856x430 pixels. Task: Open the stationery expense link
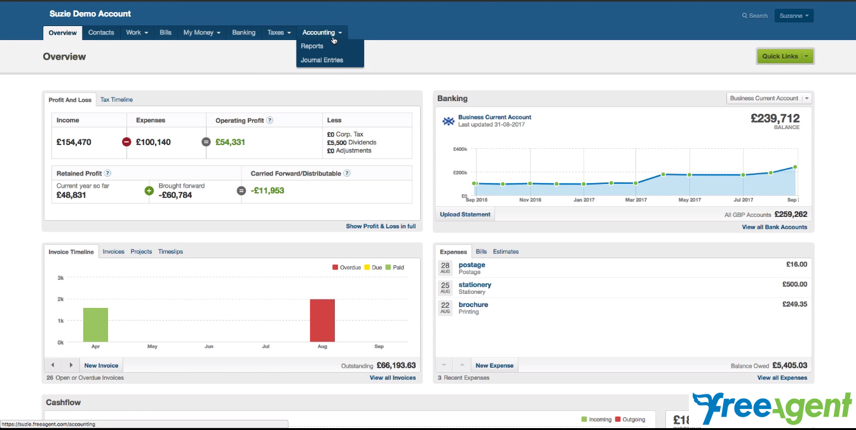click(475, 284)
